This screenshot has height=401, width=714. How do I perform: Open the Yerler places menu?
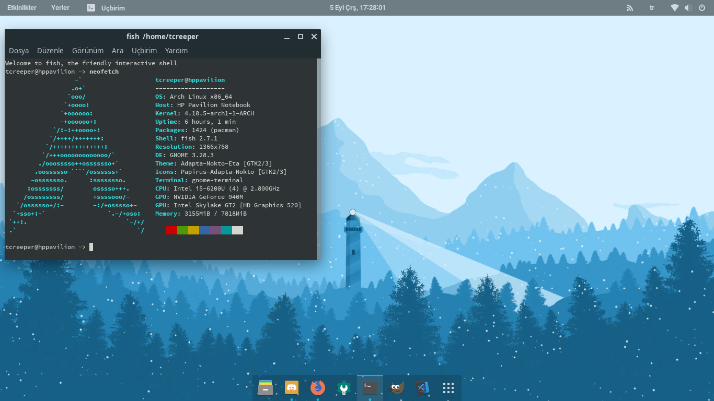(x=60, y=8)
